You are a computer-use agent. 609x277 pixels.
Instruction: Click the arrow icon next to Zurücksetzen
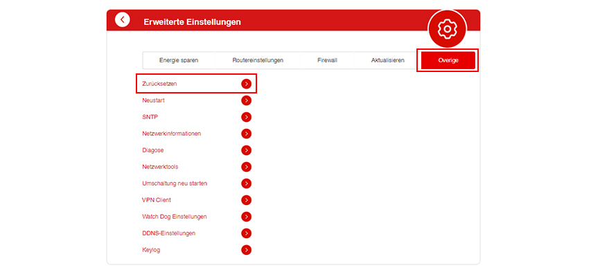pyautogui.click(x=246, y=84)
